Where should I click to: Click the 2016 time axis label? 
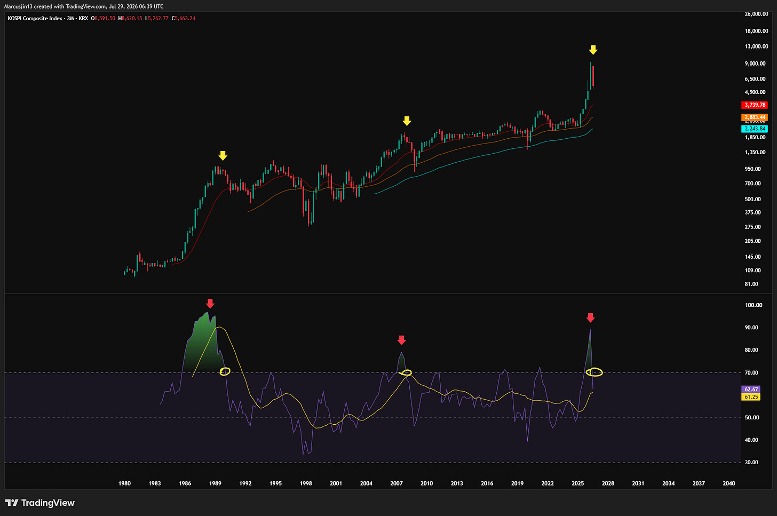[487, 483]
